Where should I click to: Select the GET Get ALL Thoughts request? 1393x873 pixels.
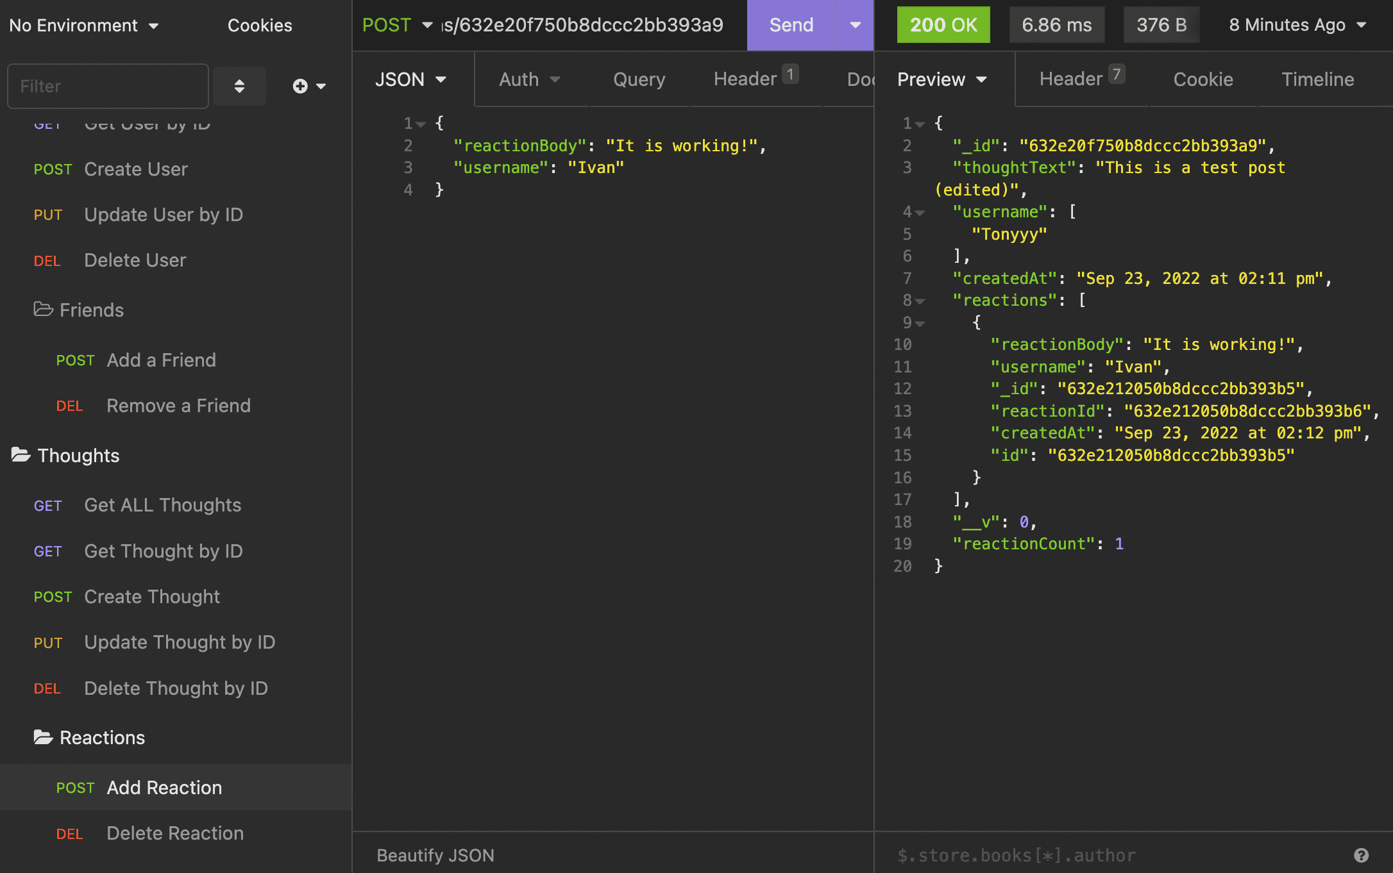coord(176,505)
